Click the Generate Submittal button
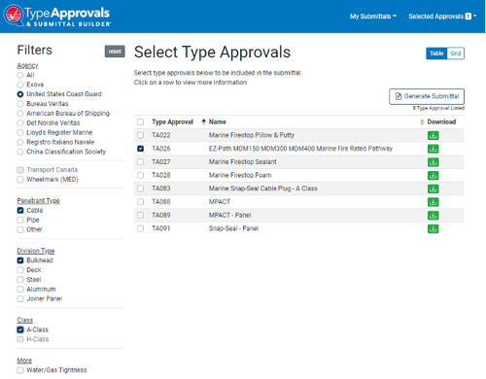The image size is (486, 379). (x=427, y=96)
